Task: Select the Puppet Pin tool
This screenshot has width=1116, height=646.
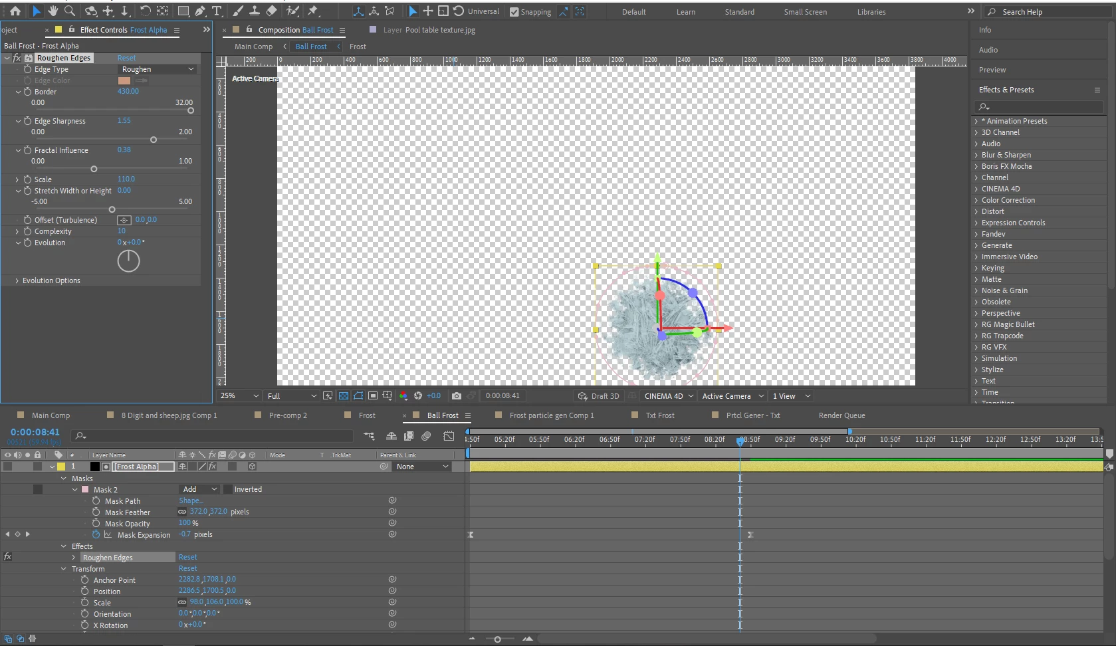Action: [x=313, y=11]
